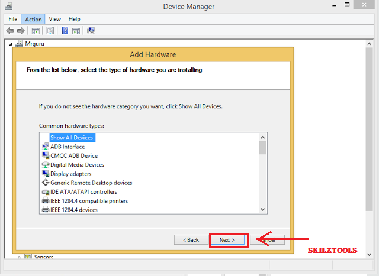Select Show All Devices
Image resolution: width=379 pixels, height=276 pixels.
[x=72, y=138]
